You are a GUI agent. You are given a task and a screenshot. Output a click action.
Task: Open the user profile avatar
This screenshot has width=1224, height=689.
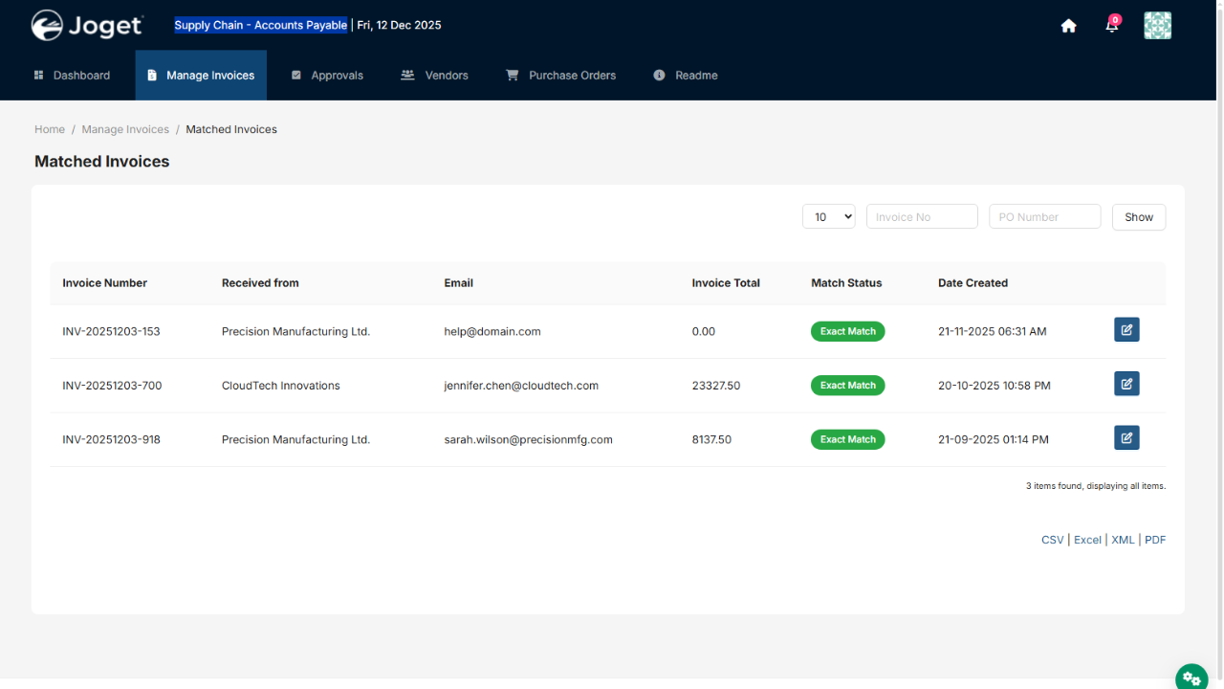tap(1157, 26)
